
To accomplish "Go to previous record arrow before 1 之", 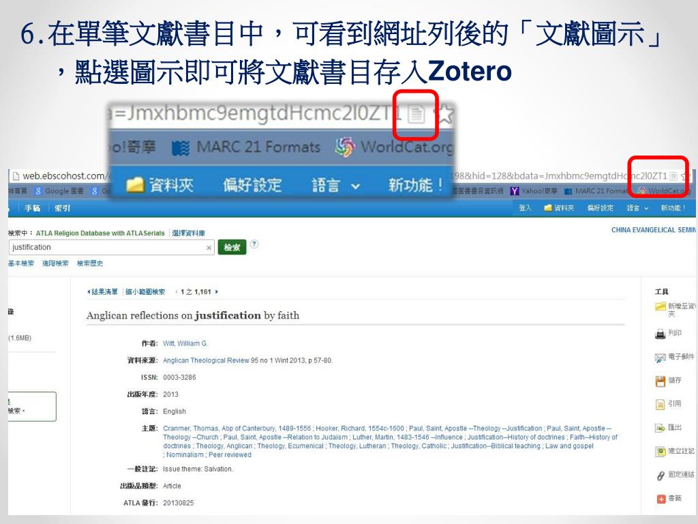I will 177,292.
